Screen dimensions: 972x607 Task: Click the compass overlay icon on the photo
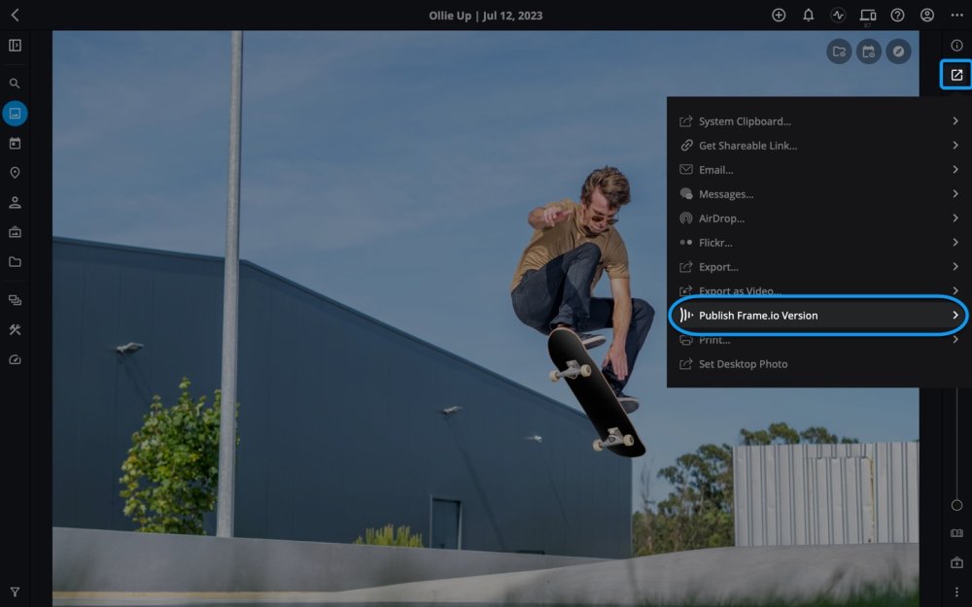point(898,51)
